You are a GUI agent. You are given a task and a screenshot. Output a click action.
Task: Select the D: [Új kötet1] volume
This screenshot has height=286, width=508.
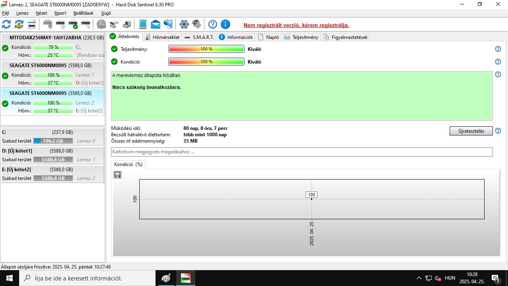52,155
